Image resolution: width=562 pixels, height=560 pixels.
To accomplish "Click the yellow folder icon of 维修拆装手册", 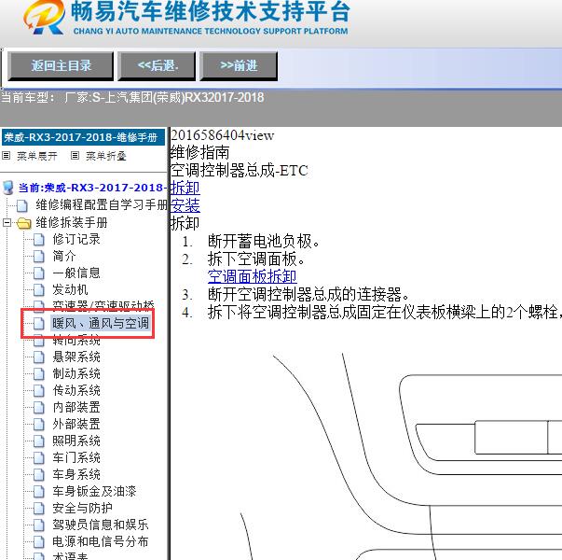I will [x=23, y=223].
